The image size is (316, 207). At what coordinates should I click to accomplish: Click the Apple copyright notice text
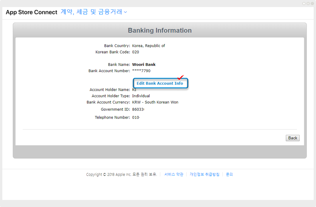click(121, 174)
